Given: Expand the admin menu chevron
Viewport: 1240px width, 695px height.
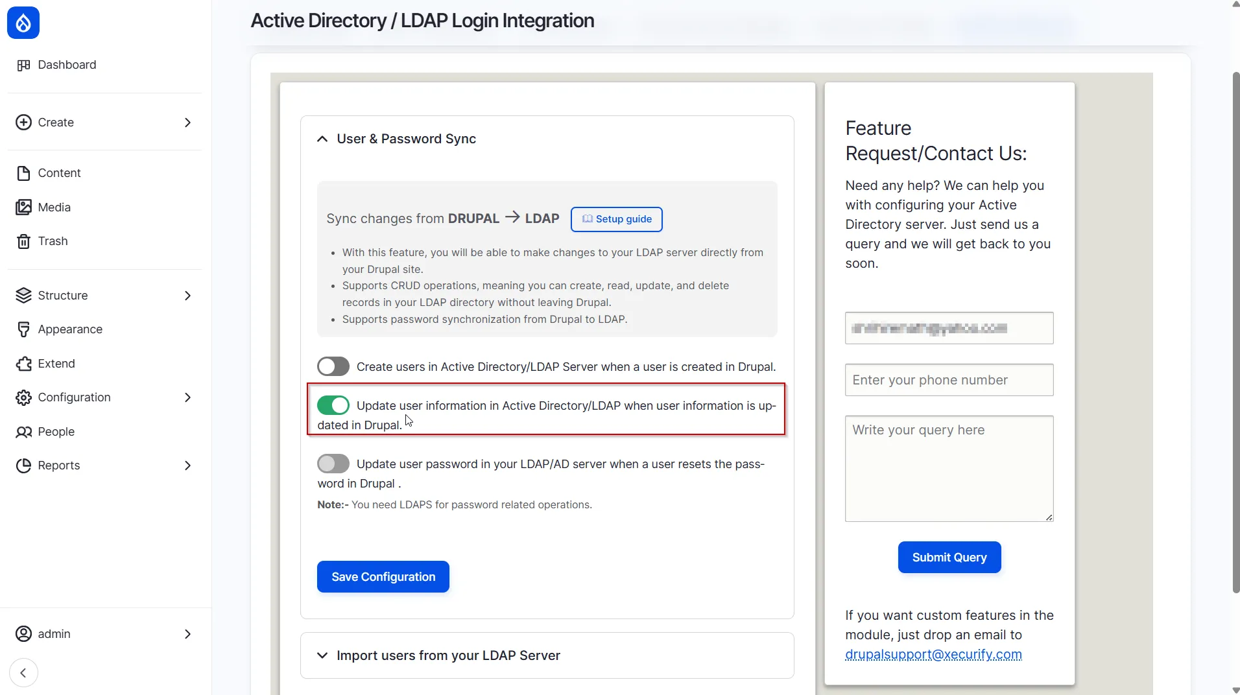Looking at the screenshot, I should [x=187, y=634].
